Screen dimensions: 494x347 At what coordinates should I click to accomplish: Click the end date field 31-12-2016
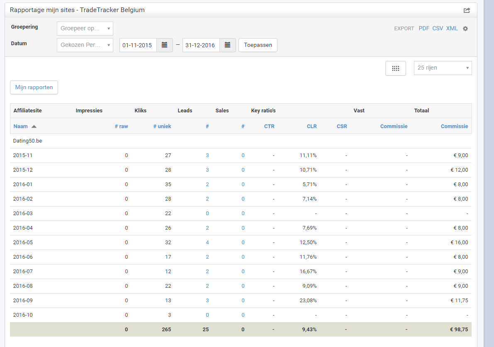click(x=201, y=45)
